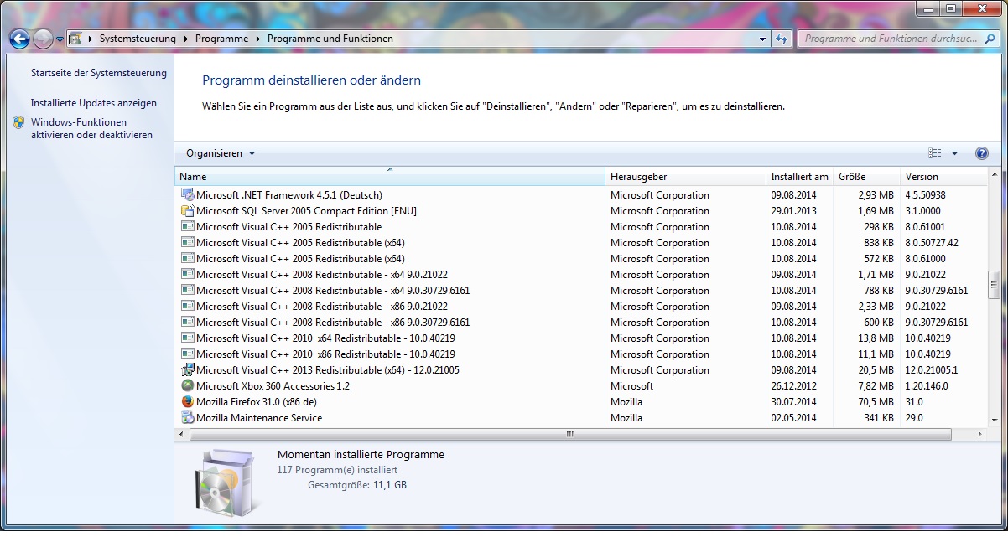
Task: Open address bar history dropdown
Action: [x=763, y=39]
